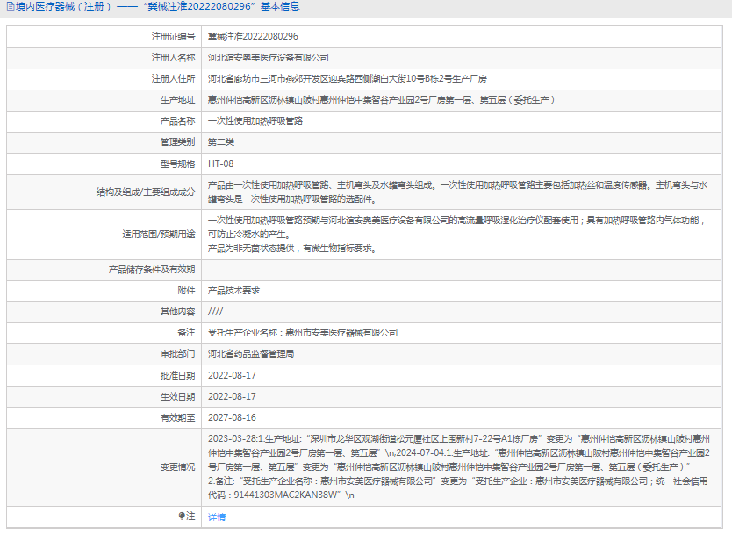Click the //// value in 其他内容 row
The height and width of the screenshot is (535, 732).
point(216,312)
